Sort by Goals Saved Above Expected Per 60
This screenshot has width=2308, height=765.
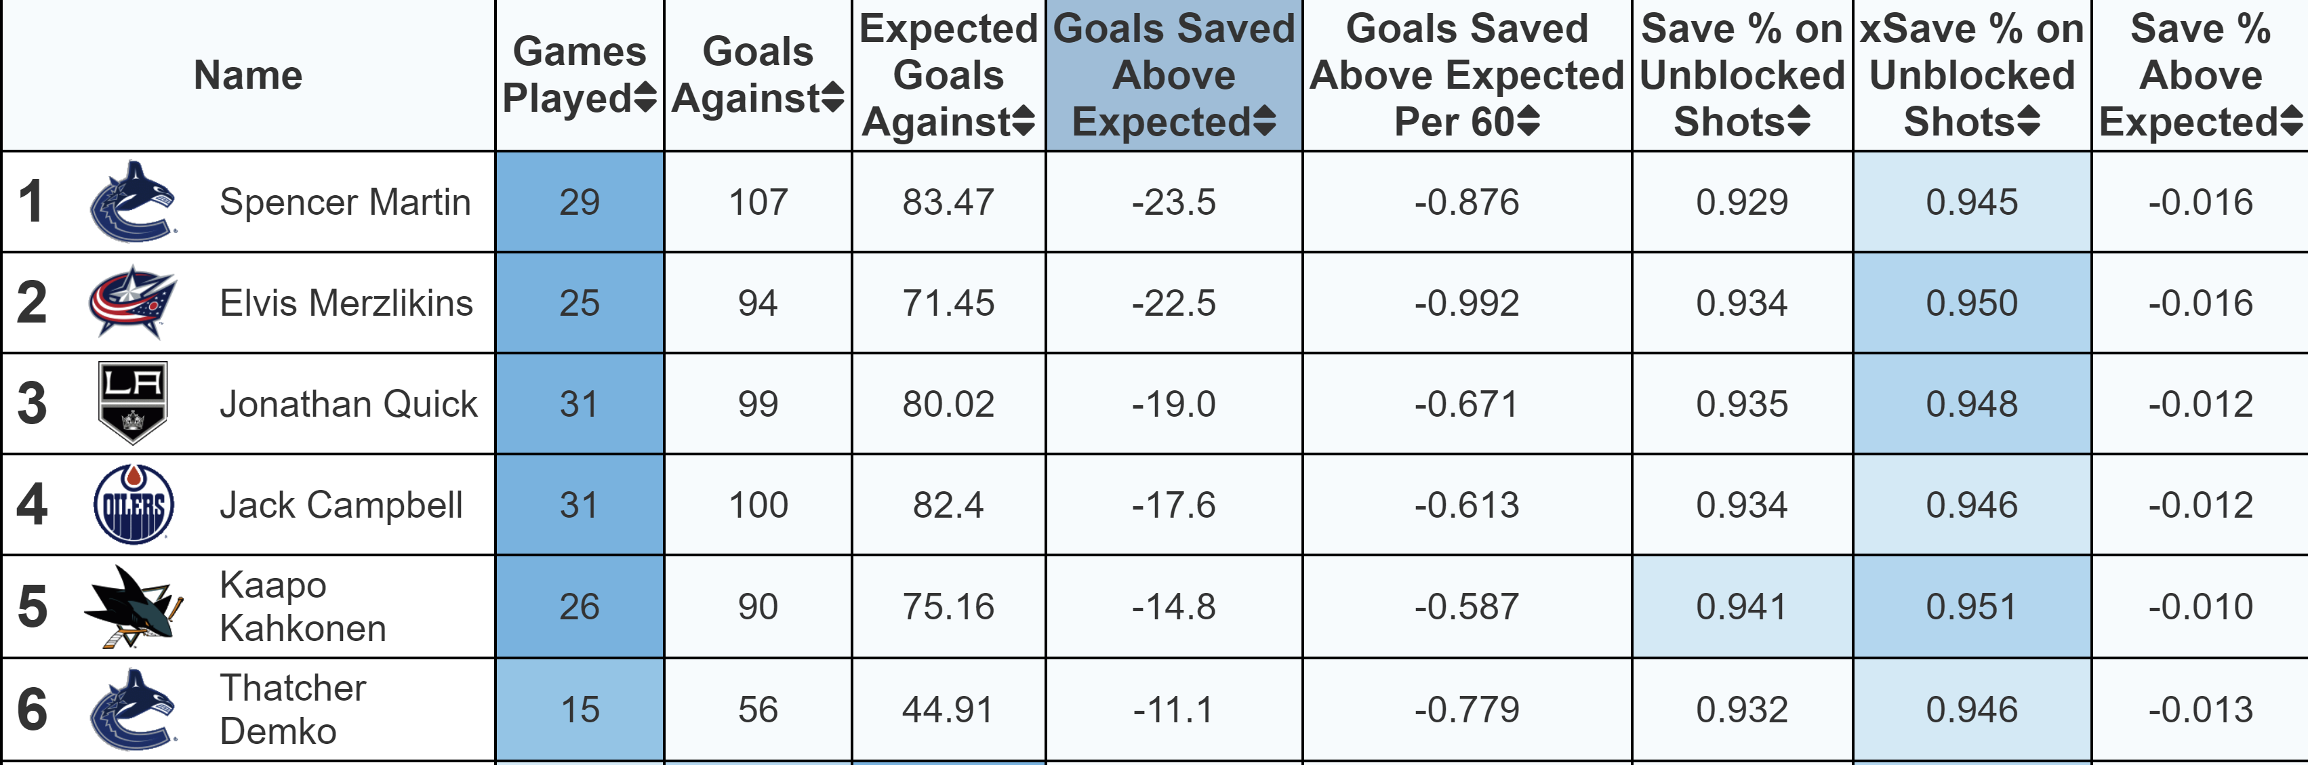(1528, 121)
